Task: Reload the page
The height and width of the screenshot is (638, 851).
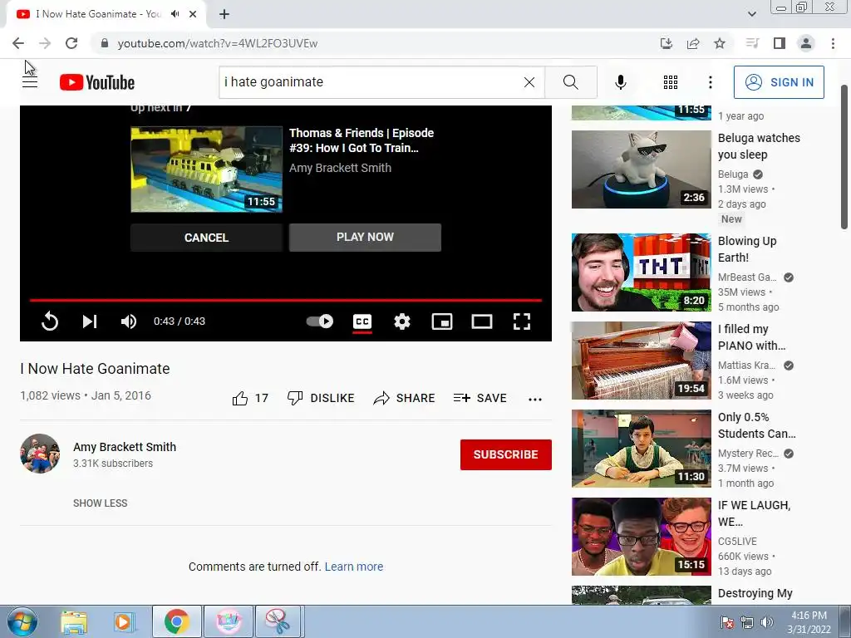Action: point(71,43)
